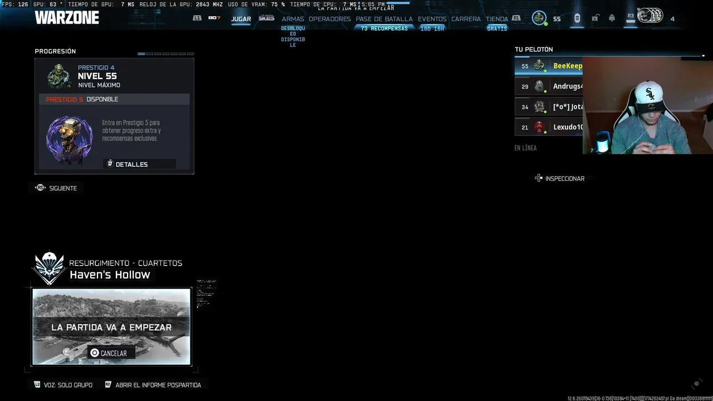Click the R1 bumper icon in top navigation
The height and width of the screenshot is (401, 713).
(x=516, y=18)
